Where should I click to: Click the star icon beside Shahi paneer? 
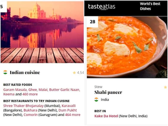tap(165, 87)
